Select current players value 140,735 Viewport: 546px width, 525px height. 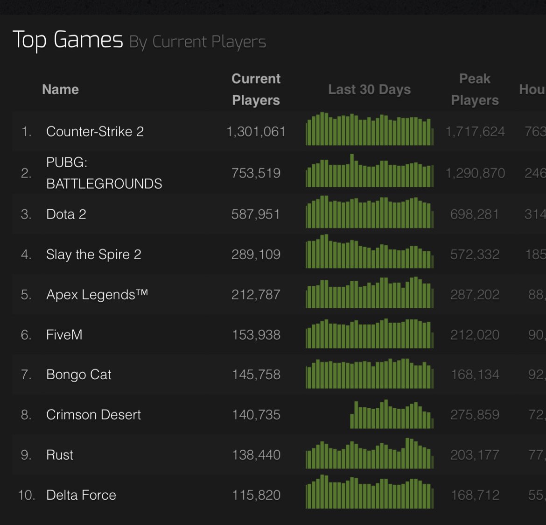(x=256, y=415)
